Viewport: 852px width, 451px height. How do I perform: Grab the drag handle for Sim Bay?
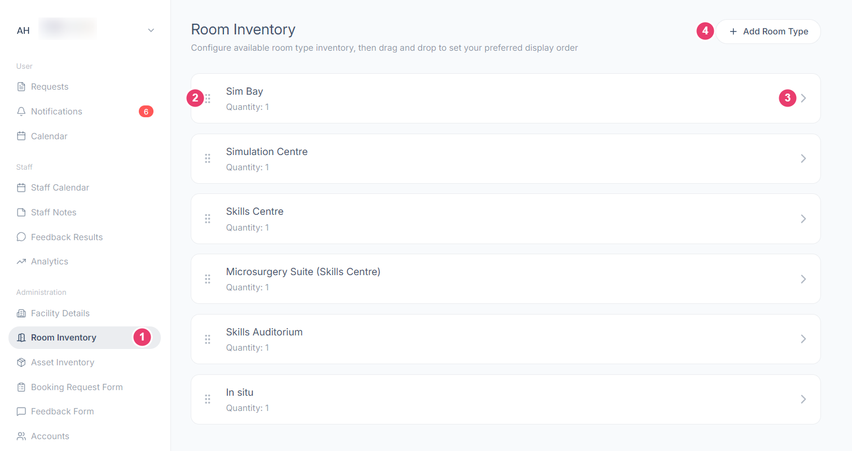click(208, 99)
